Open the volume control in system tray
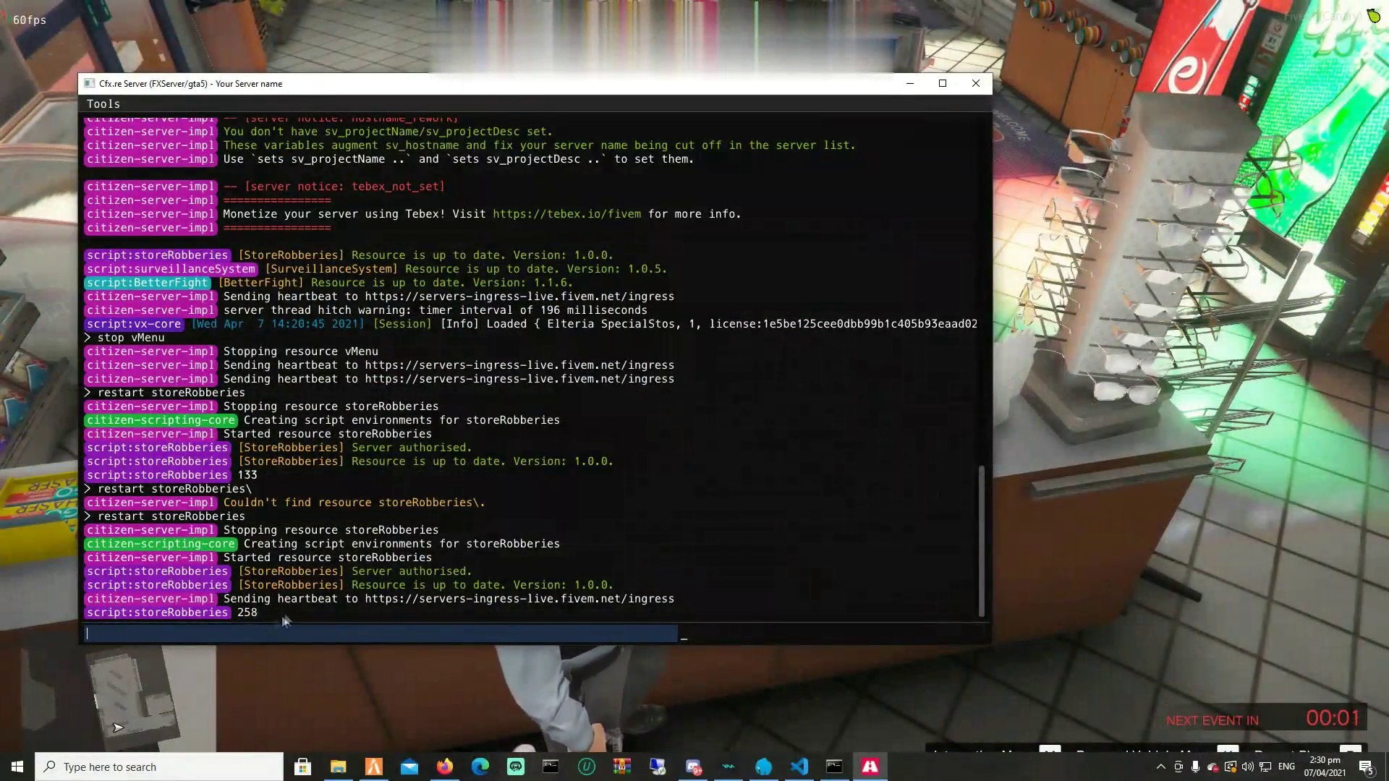The width and height of the screenshot is (1389, 781). point(1248,767)
